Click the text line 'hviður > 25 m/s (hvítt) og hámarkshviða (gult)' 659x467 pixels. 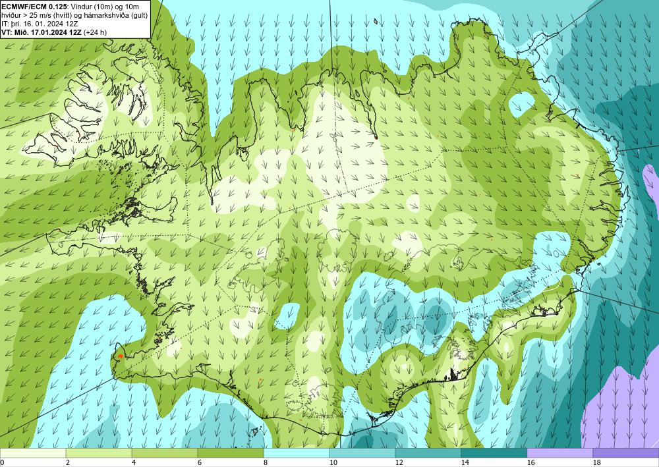(75, 15)
